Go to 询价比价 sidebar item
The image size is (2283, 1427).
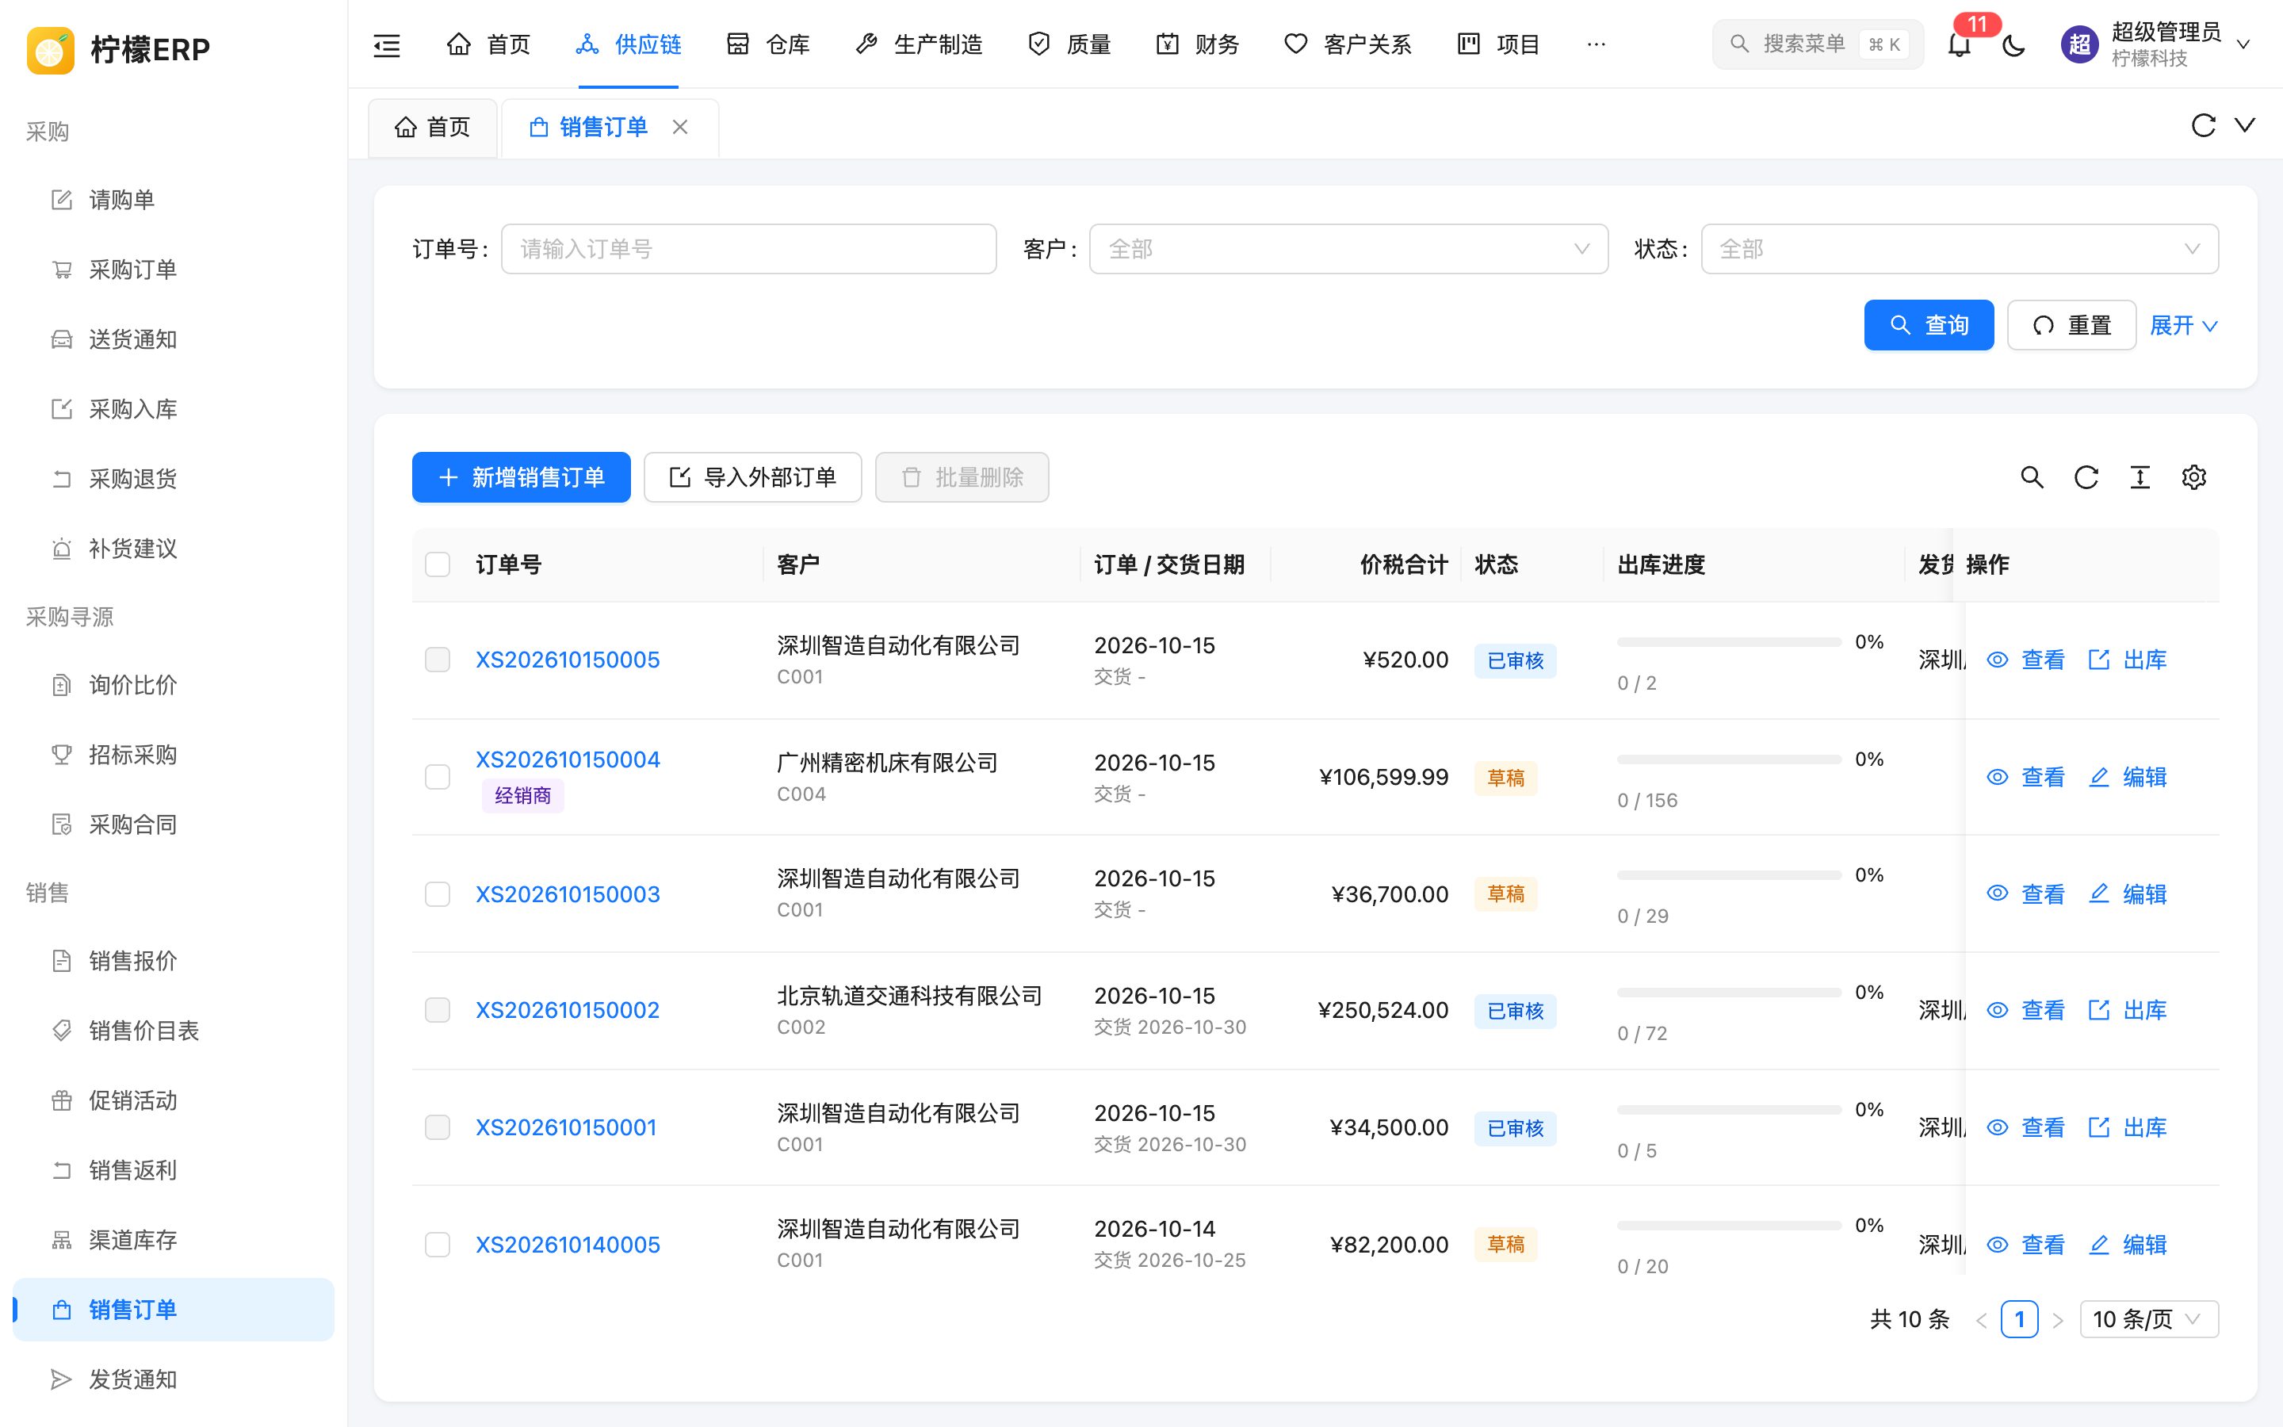point(174,685)
